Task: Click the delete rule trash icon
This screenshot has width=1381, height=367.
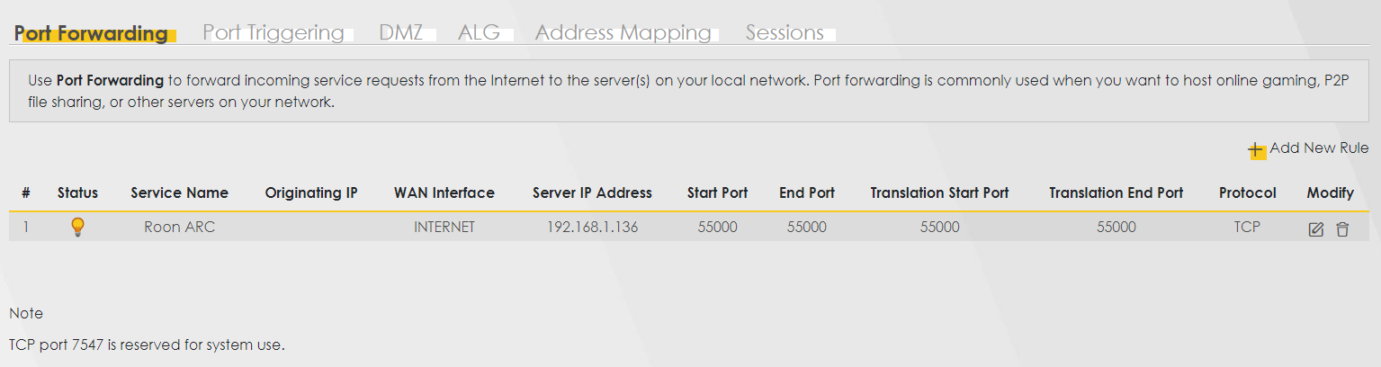Action: tap(1342, 229)
